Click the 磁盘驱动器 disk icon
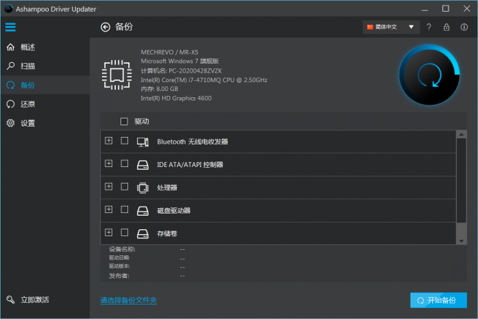 click(142, 211)
